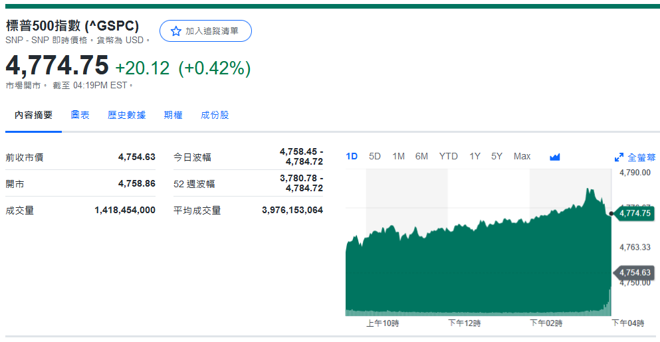Select the 內容摘要 tab
The height and width of the screenshot is (342, 660).
[x=34, y=115]
